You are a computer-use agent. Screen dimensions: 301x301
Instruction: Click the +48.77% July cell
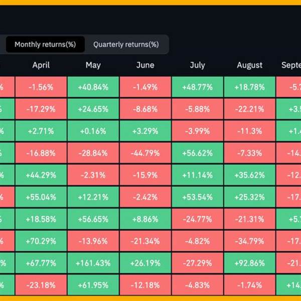[x=197, y=87]
